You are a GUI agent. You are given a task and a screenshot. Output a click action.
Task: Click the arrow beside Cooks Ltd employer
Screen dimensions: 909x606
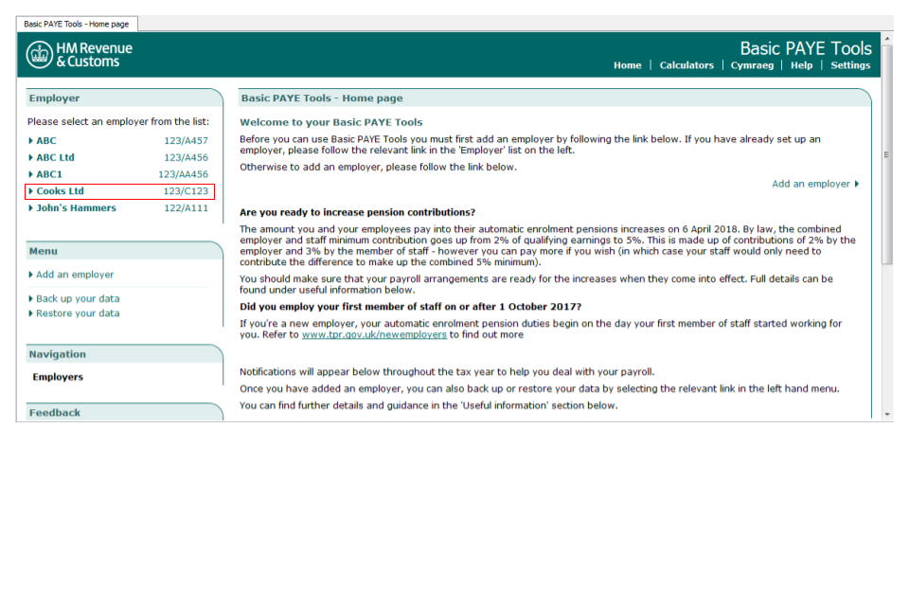point(30,190)
